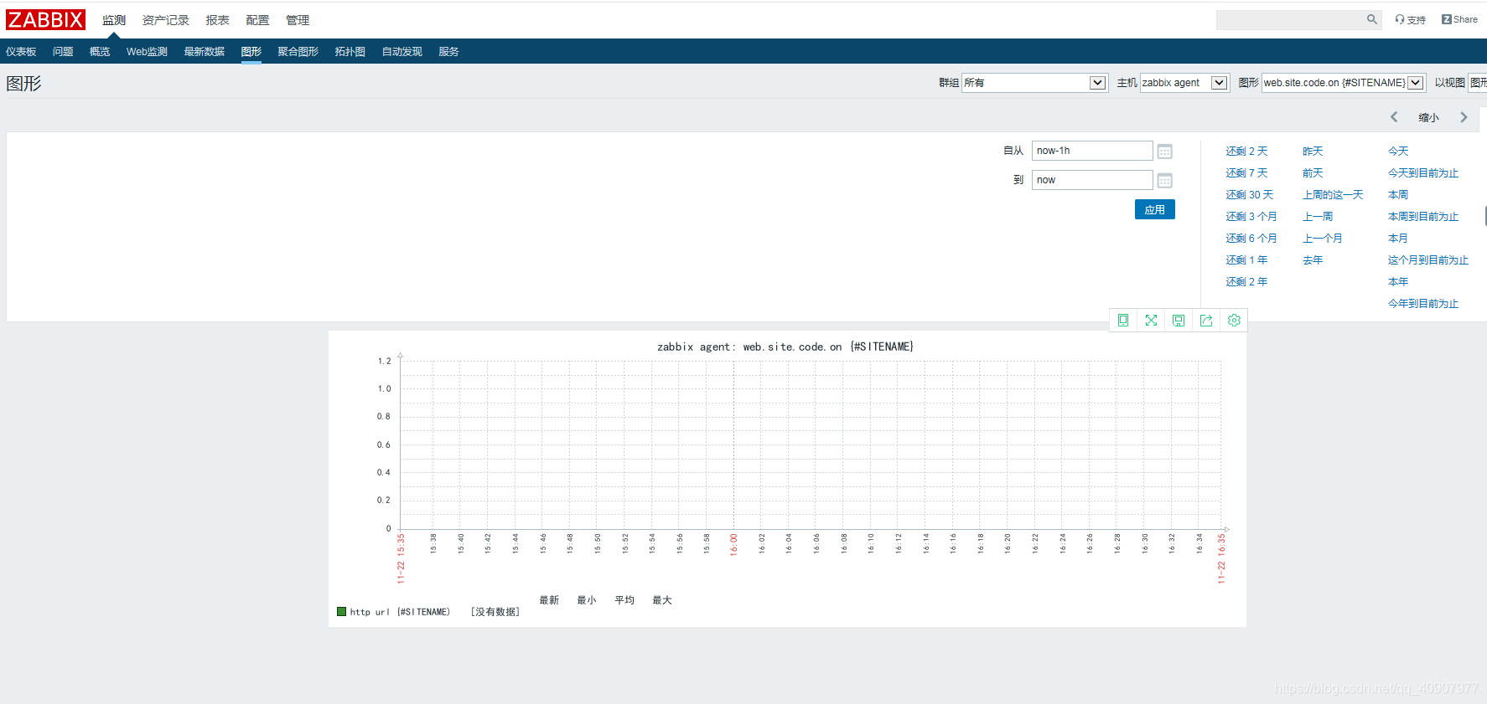Select the 前天 time range

tap(1313, 173)
